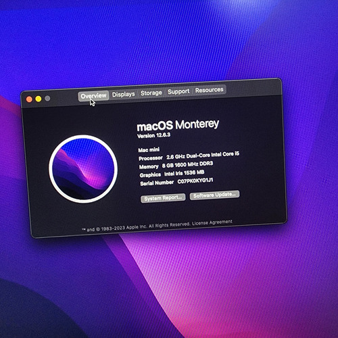Click the Version 12.6.3 text
The height and width of the screenshot is (338, 338).
pos(154,135)
